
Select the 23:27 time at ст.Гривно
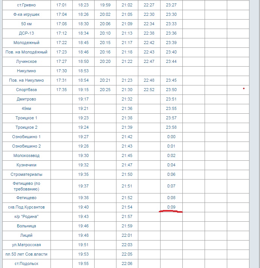pyautogui.click(x=171, y=5)
